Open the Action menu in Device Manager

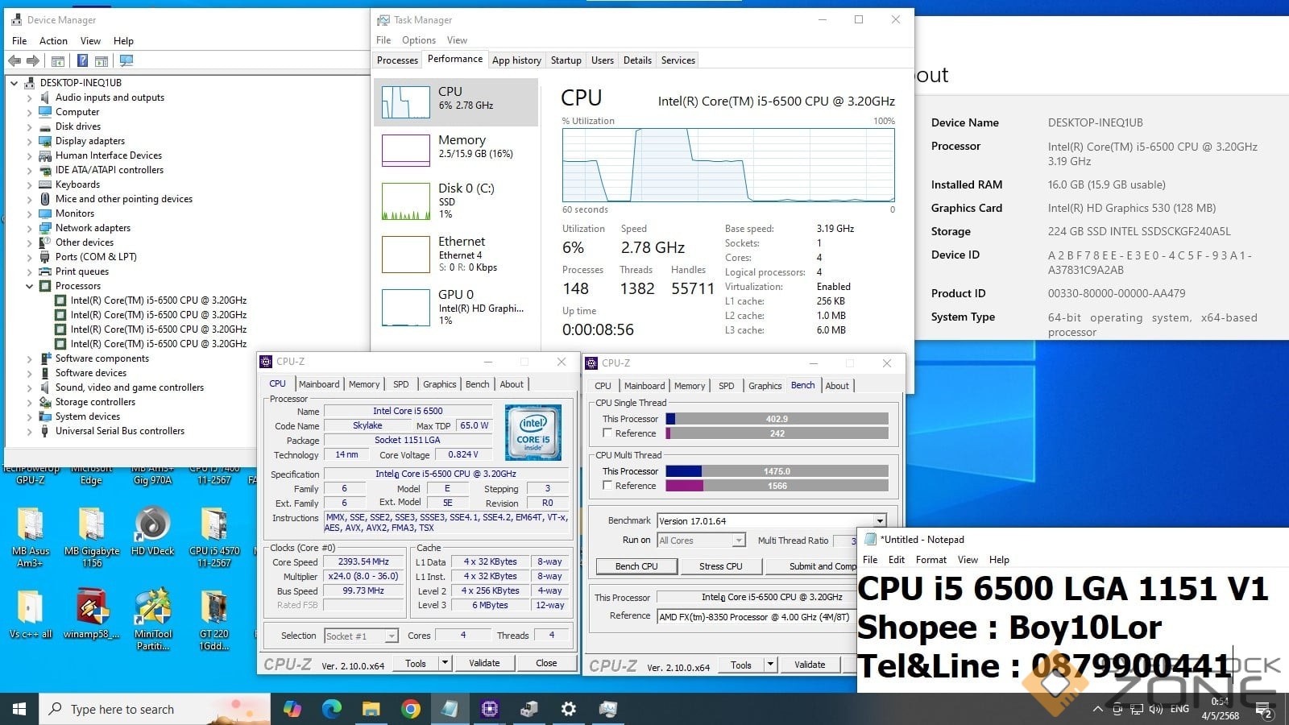click(x=53, y=41)
